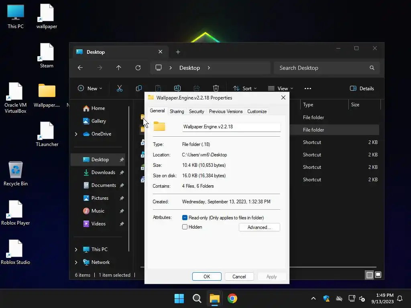Click the folder name input field

tap(231, 127)
